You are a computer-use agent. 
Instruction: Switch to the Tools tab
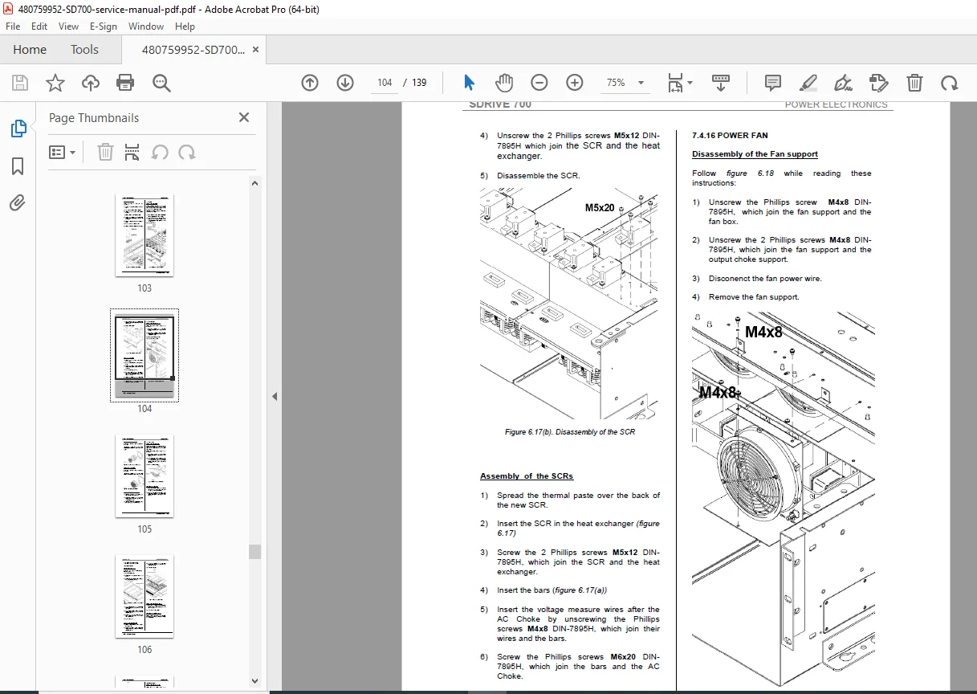(x=84, y=50)
